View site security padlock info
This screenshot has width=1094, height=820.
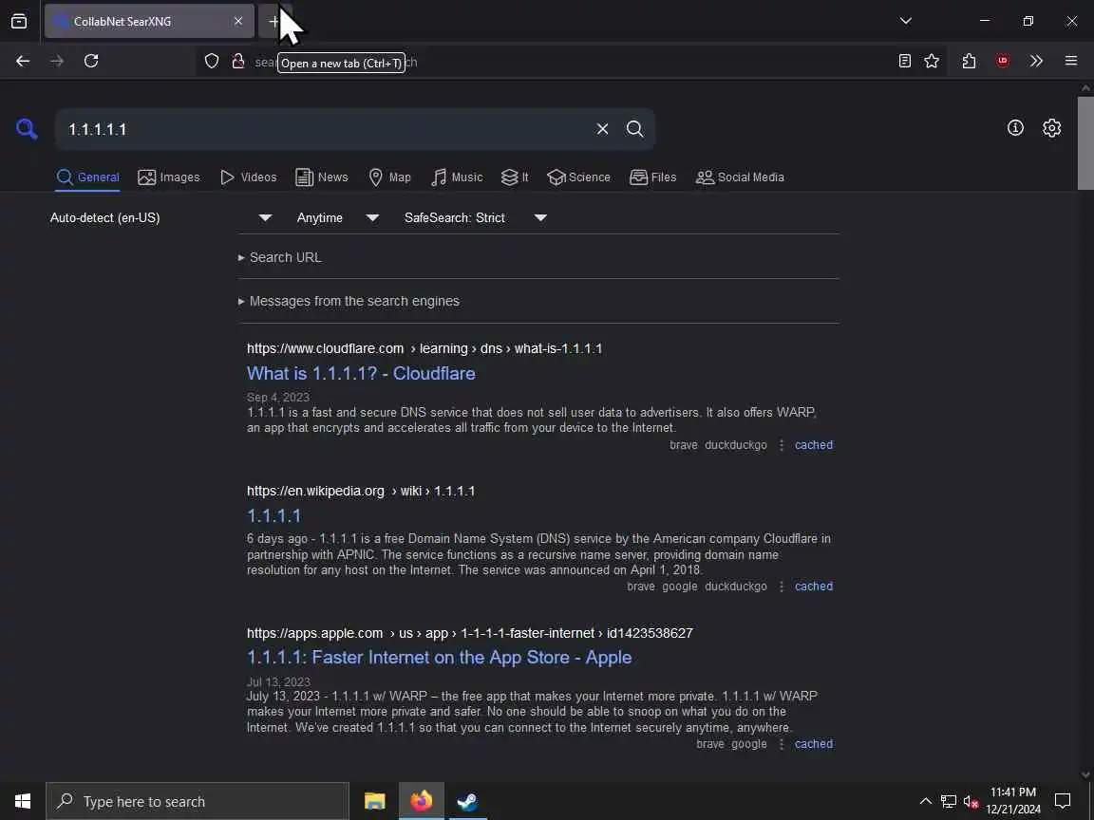pos(238,62)
